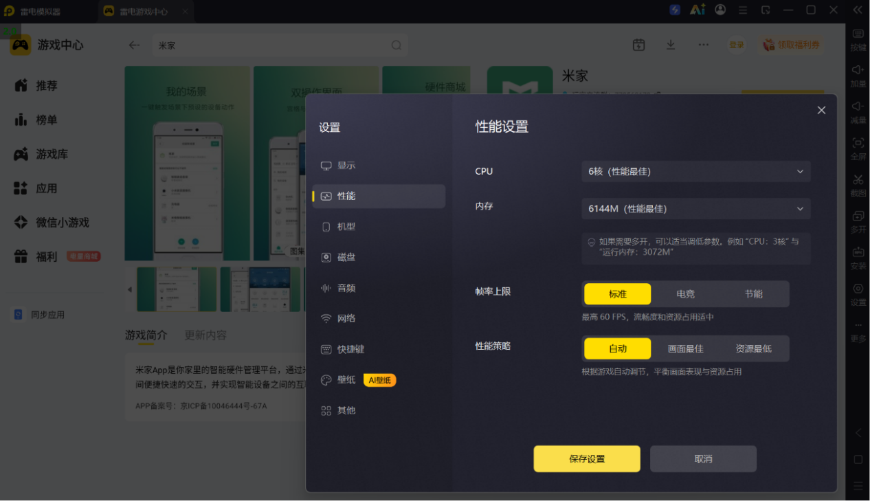The width and height of the screenshot is (870, 501).
Task: Click the 安装 APK install icon
Action: (858, 258)
